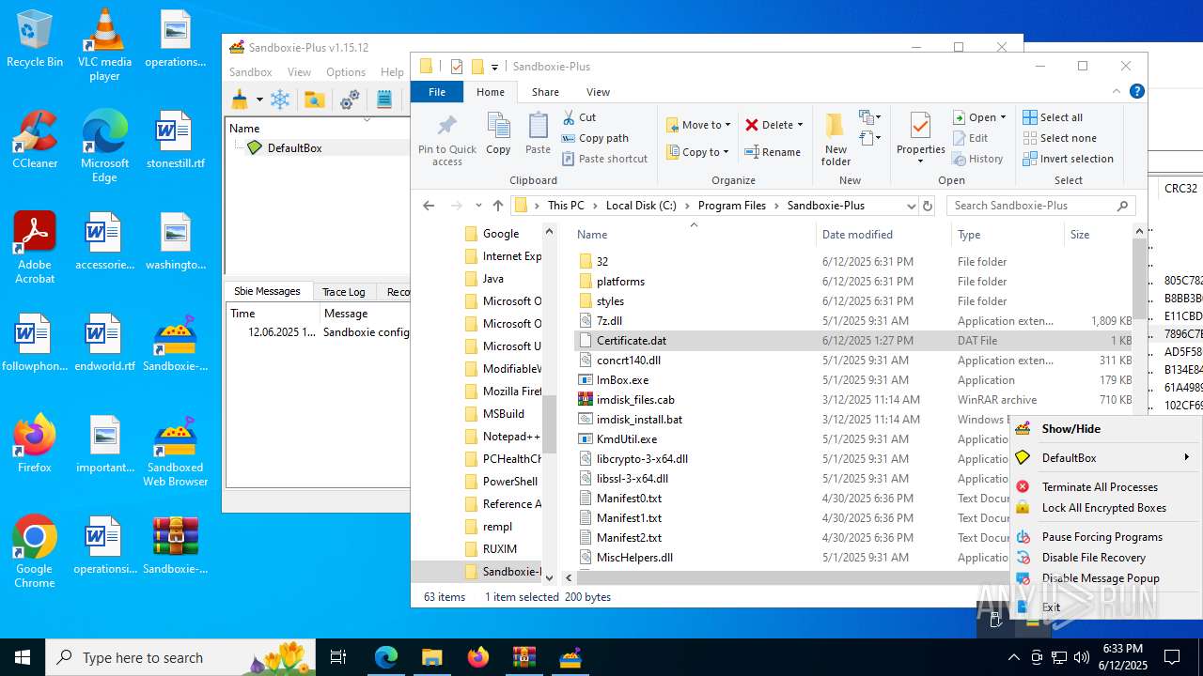Click Terminate All Processes in tray menu

pyautogui.click(x=1100, y=487)
